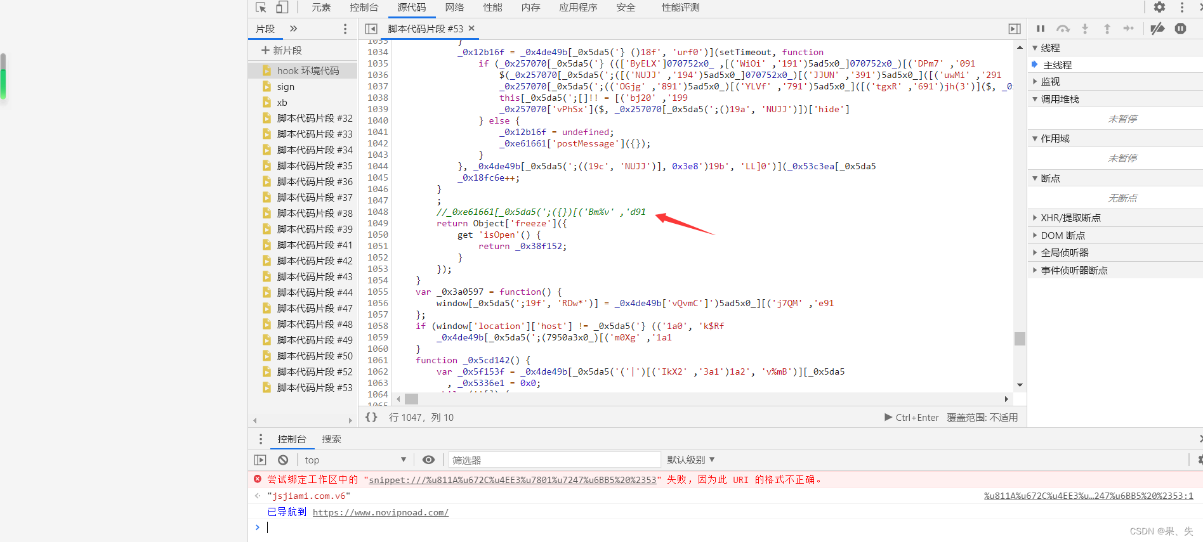1203x542 pixels.
Task: Click the step out button
Action: coord(1107,29)
